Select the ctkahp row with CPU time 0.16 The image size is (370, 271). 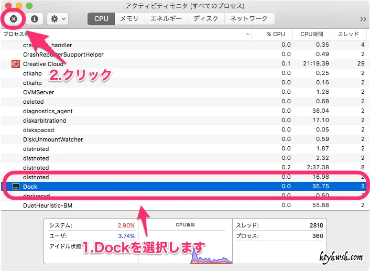point(184,83)
